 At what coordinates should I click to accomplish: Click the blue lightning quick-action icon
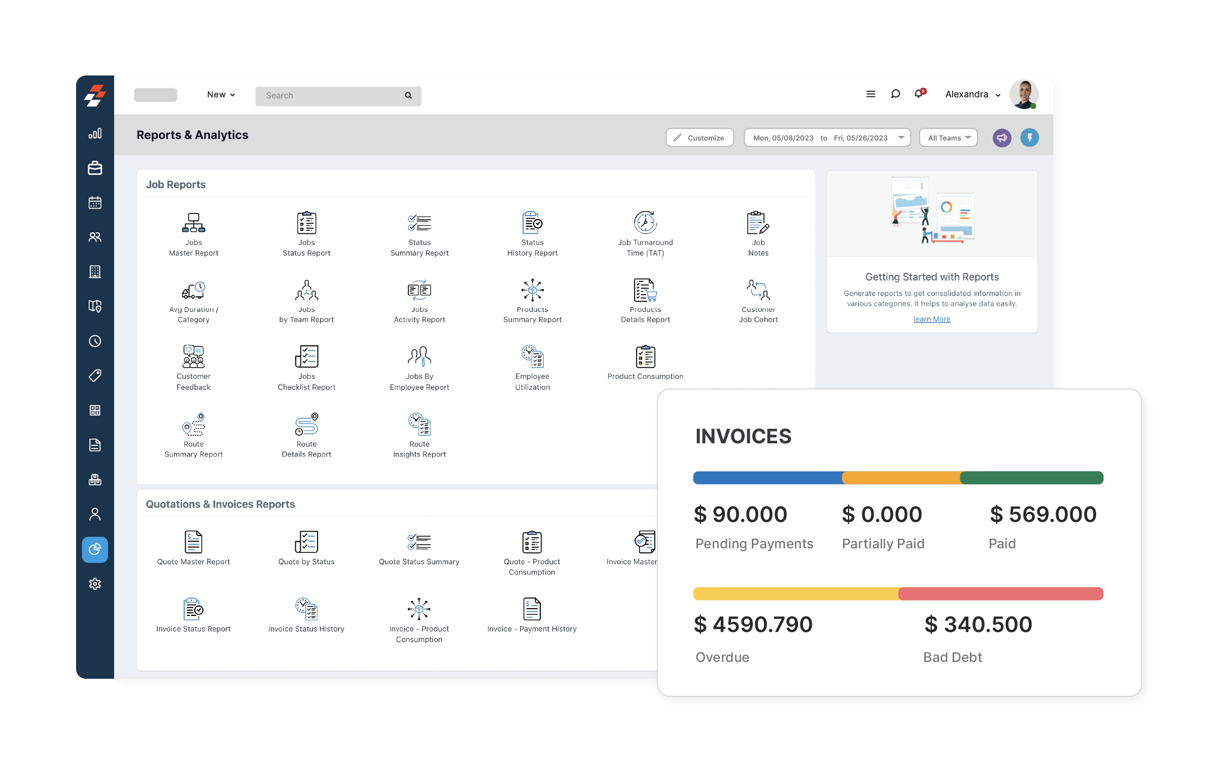pyautogui.click(x=1029, y=138)
